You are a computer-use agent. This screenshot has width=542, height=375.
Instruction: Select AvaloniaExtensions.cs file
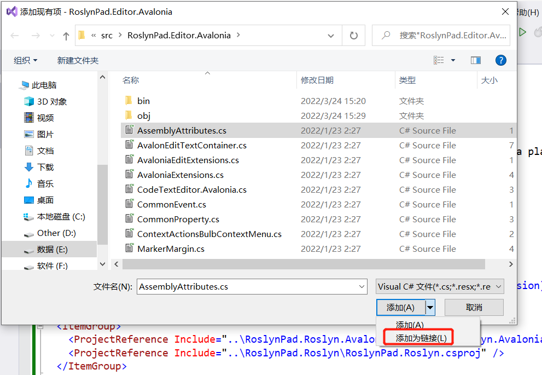coord(180,175)
